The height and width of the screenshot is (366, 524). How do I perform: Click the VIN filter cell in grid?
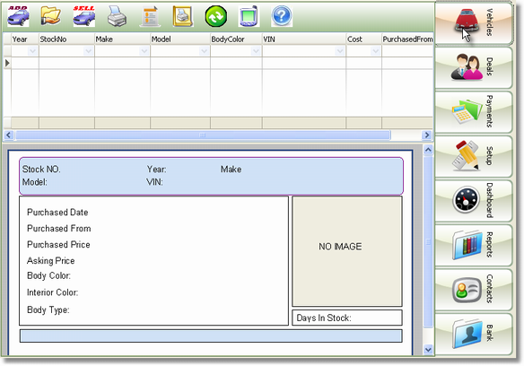tap(304, 51)
